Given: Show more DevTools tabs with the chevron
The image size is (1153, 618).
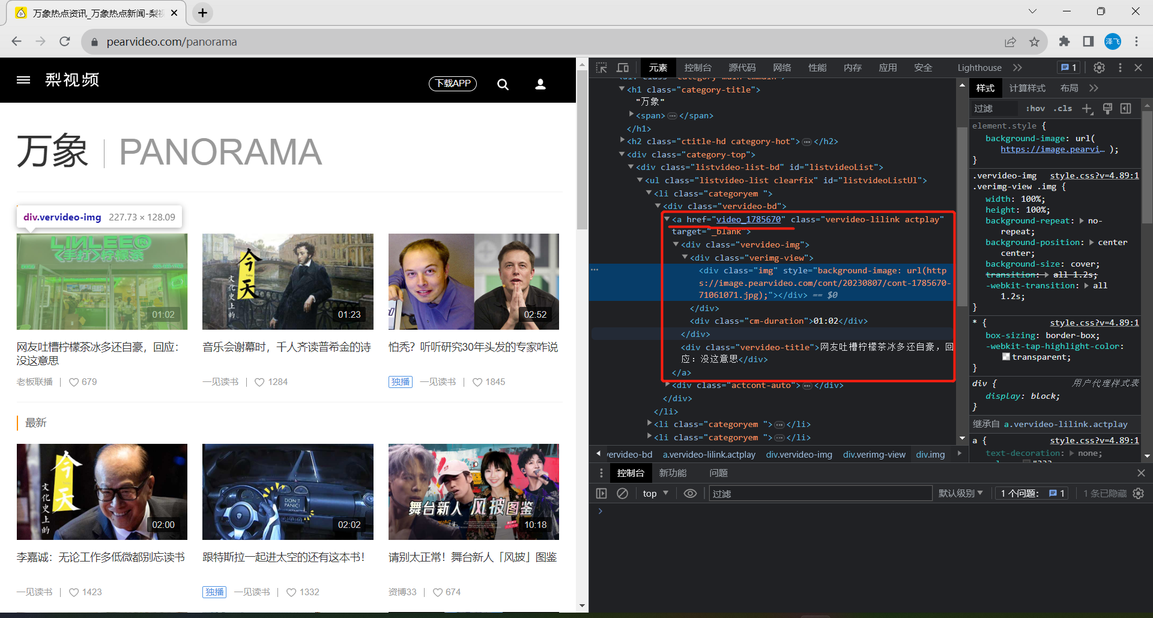Looking at the screenshot, I should pyautogui.click(x=1017, y=68).
